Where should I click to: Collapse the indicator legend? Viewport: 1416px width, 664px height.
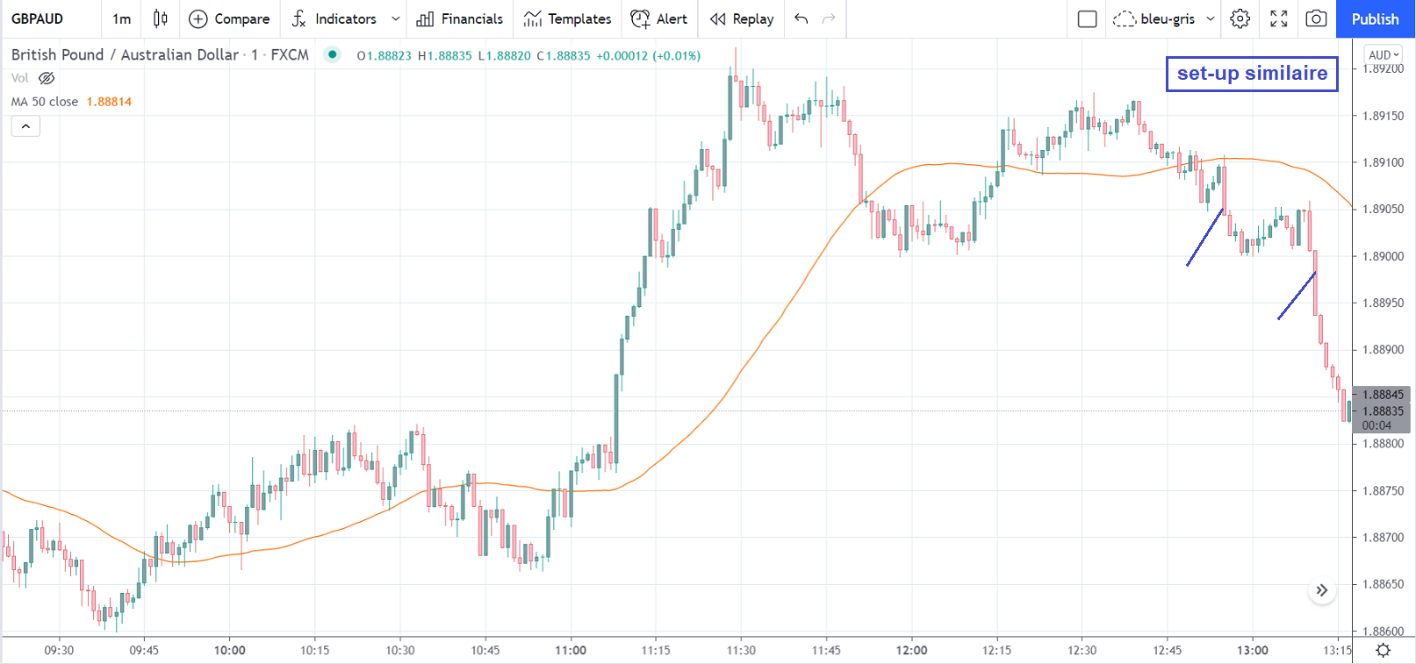pos(25,126)
